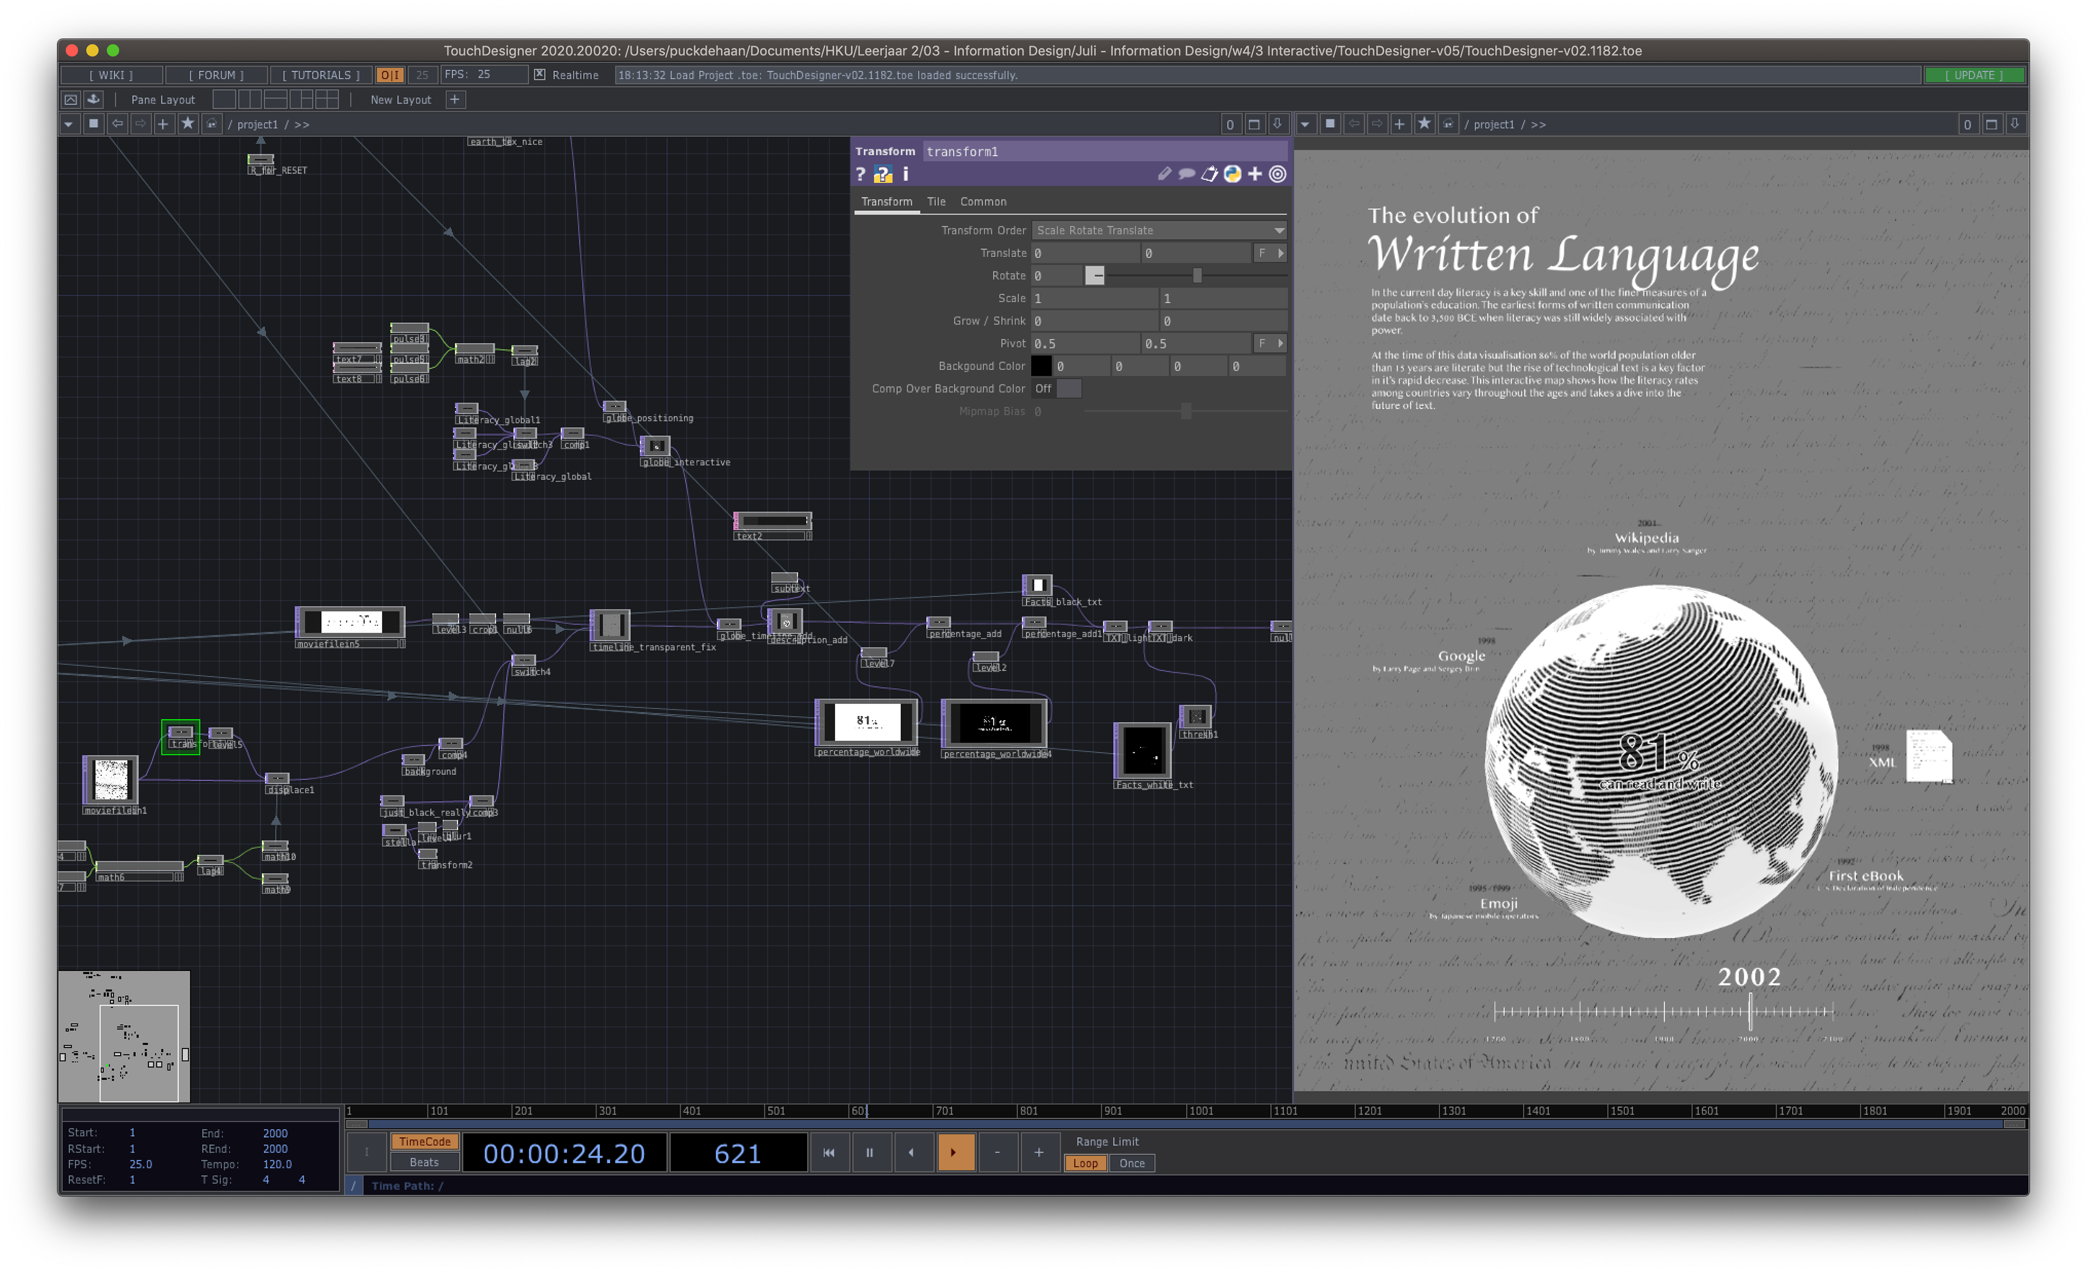Click the green UPDATE button
The width and height of the screenshot is (2087, 1272).
1974,74
